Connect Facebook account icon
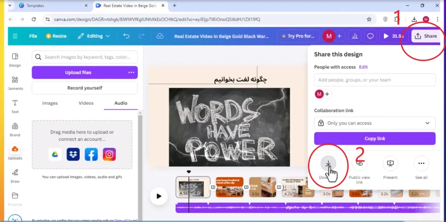Screen dimensions: 446x222 (91, 154)
